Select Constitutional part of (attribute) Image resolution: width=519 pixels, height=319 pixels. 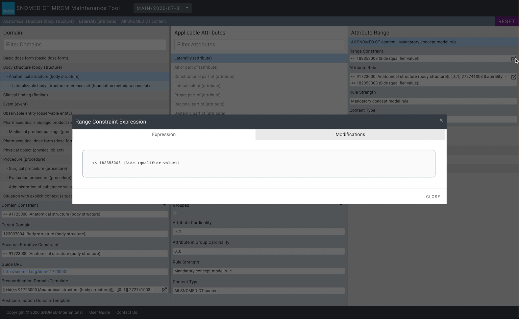click(259, 77)
